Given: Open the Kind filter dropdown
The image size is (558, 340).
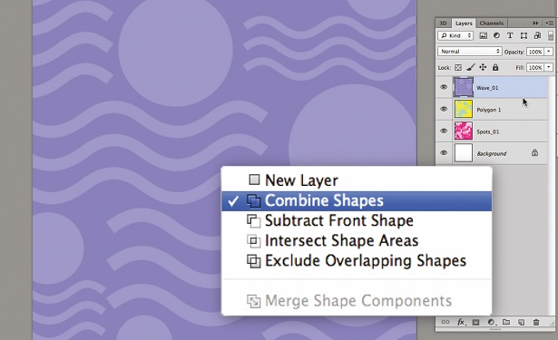Looking at the screenshot, I should tap(455, 35).
